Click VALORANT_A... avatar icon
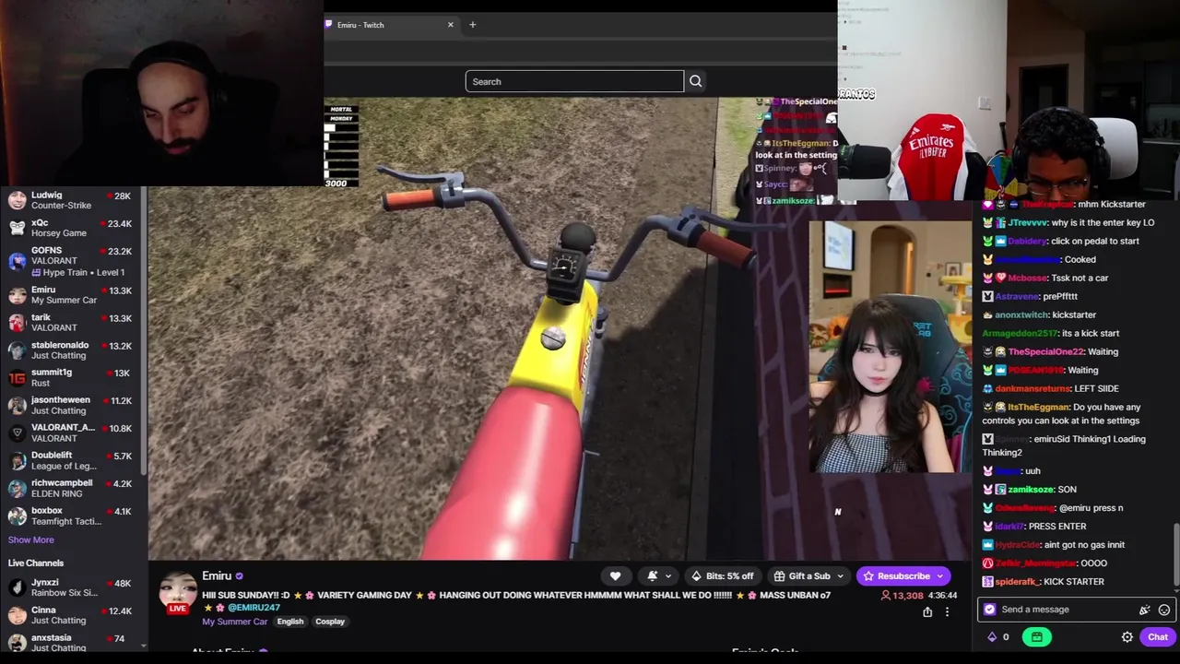The image size is (1180, 664). tap(17, 433)
